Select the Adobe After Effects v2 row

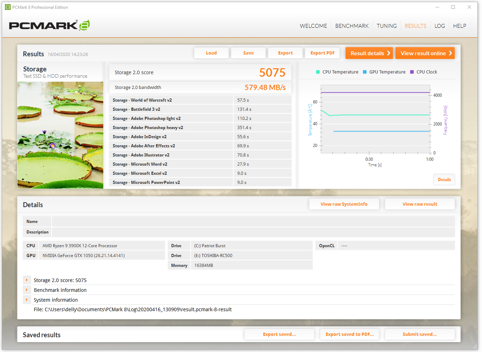200,146
